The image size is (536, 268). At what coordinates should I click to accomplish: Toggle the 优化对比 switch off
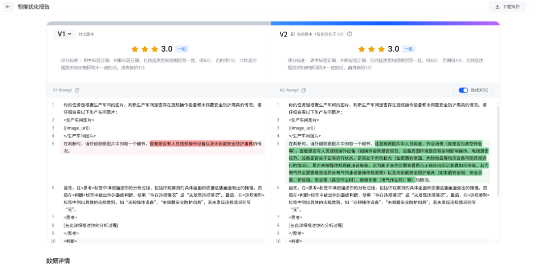(x=463, y=90)
